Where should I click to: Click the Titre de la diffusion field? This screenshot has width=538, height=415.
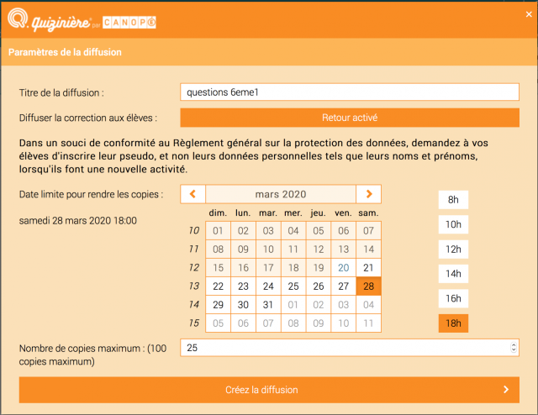[350, 92]
